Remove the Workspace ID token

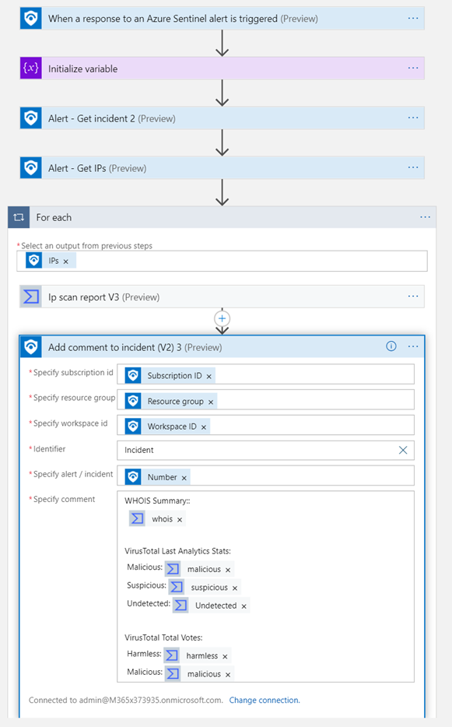[x=204, y=427]
